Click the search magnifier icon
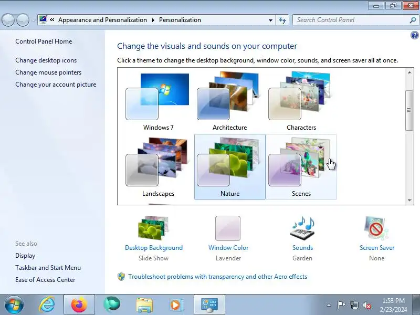420x315 pixels. (413, 20)
